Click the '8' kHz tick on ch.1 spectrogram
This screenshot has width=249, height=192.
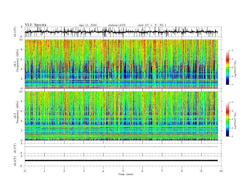(22, 50)
